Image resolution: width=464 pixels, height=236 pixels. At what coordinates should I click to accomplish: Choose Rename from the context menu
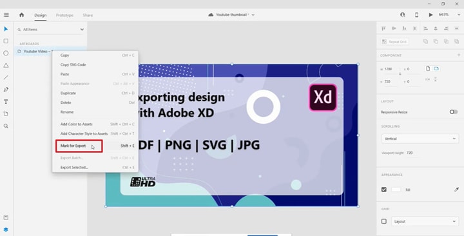pyautogui.click(x=95, y=112)
